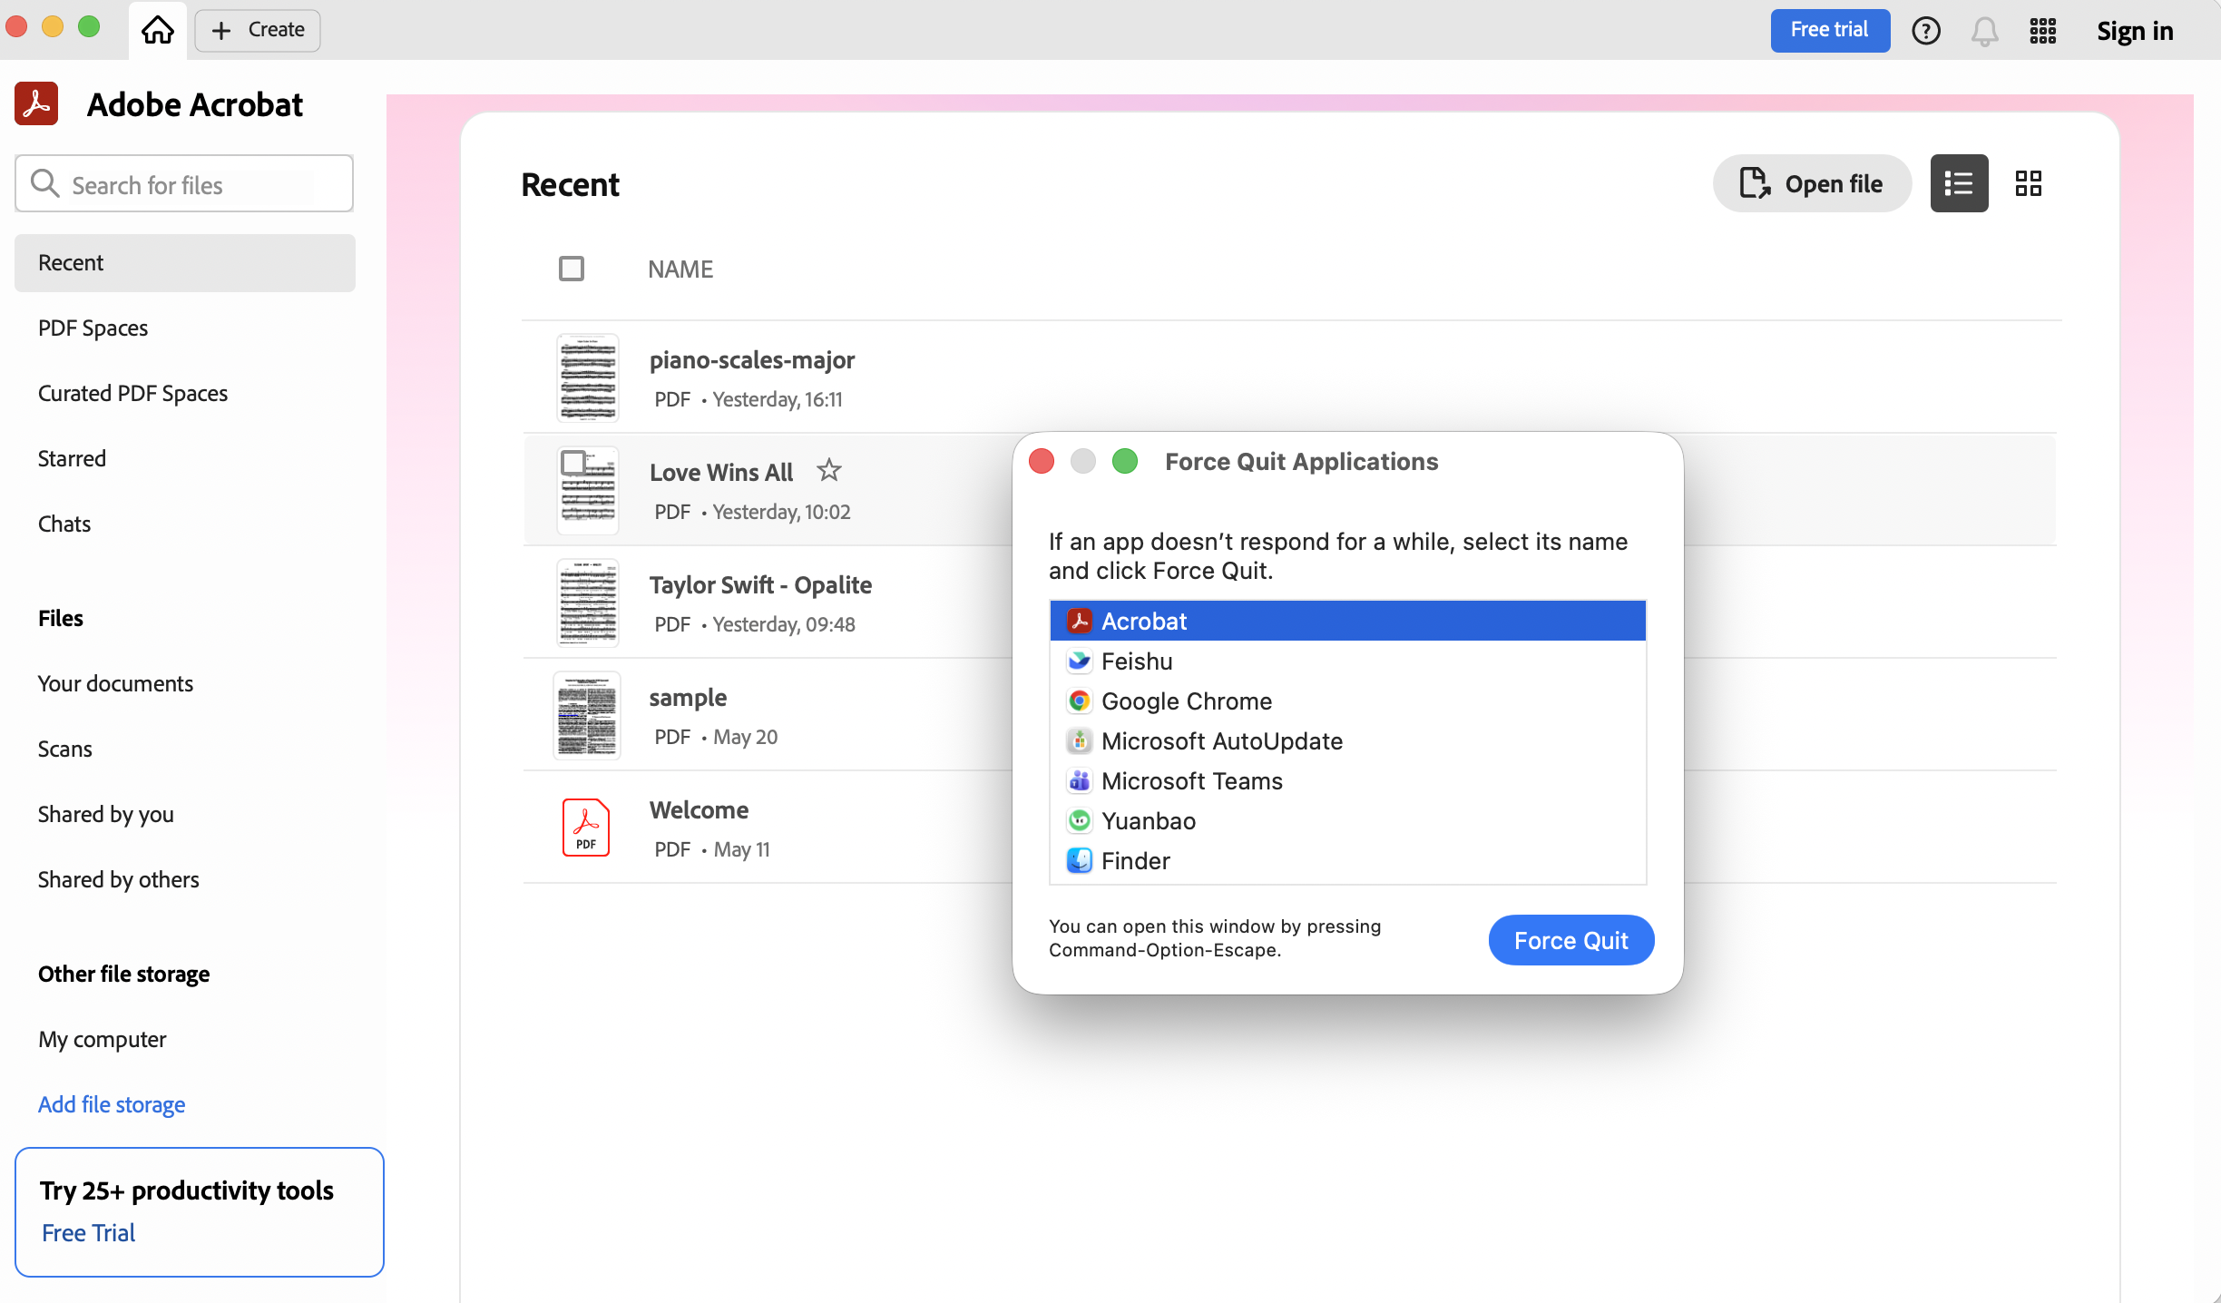The height and width of the screenshot is (1303, 2221).
Task: Open the Help question mark icon
Action: 1926,31
